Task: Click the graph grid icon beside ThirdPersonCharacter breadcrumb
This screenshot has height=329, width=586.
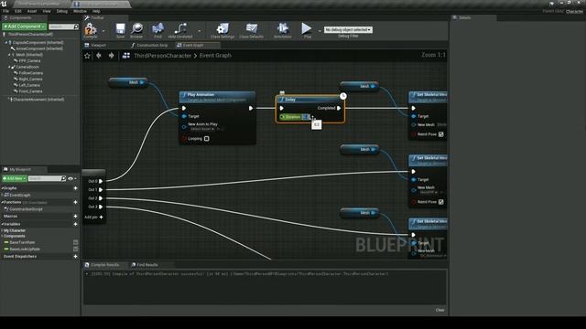Action: 126,55
